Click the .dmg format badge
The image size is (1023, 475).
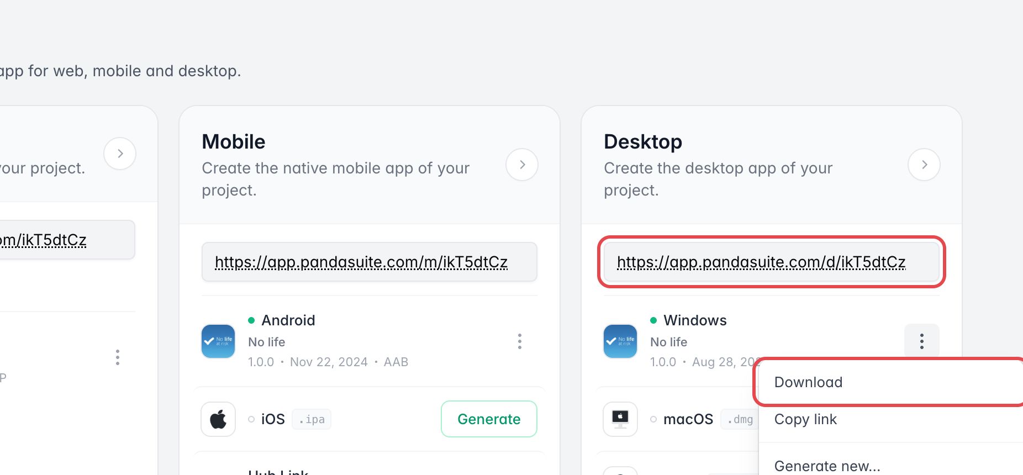[x=740, y=419]
